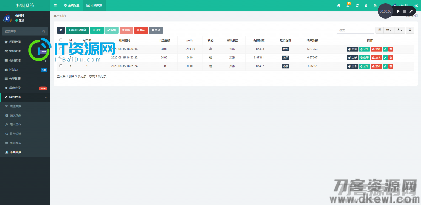The height and width of the screenshot is (205, 421).
Task: Click the top bar refresh arrows icon
Action: pyautogui.click(x=357, y=5)
